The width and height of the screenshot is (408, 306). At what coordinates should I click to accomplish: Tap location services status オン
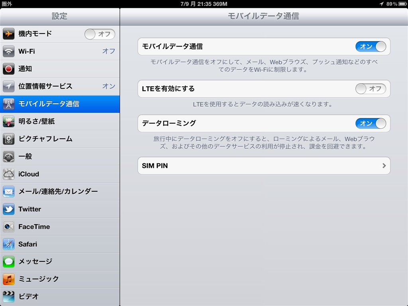point(109,86)
